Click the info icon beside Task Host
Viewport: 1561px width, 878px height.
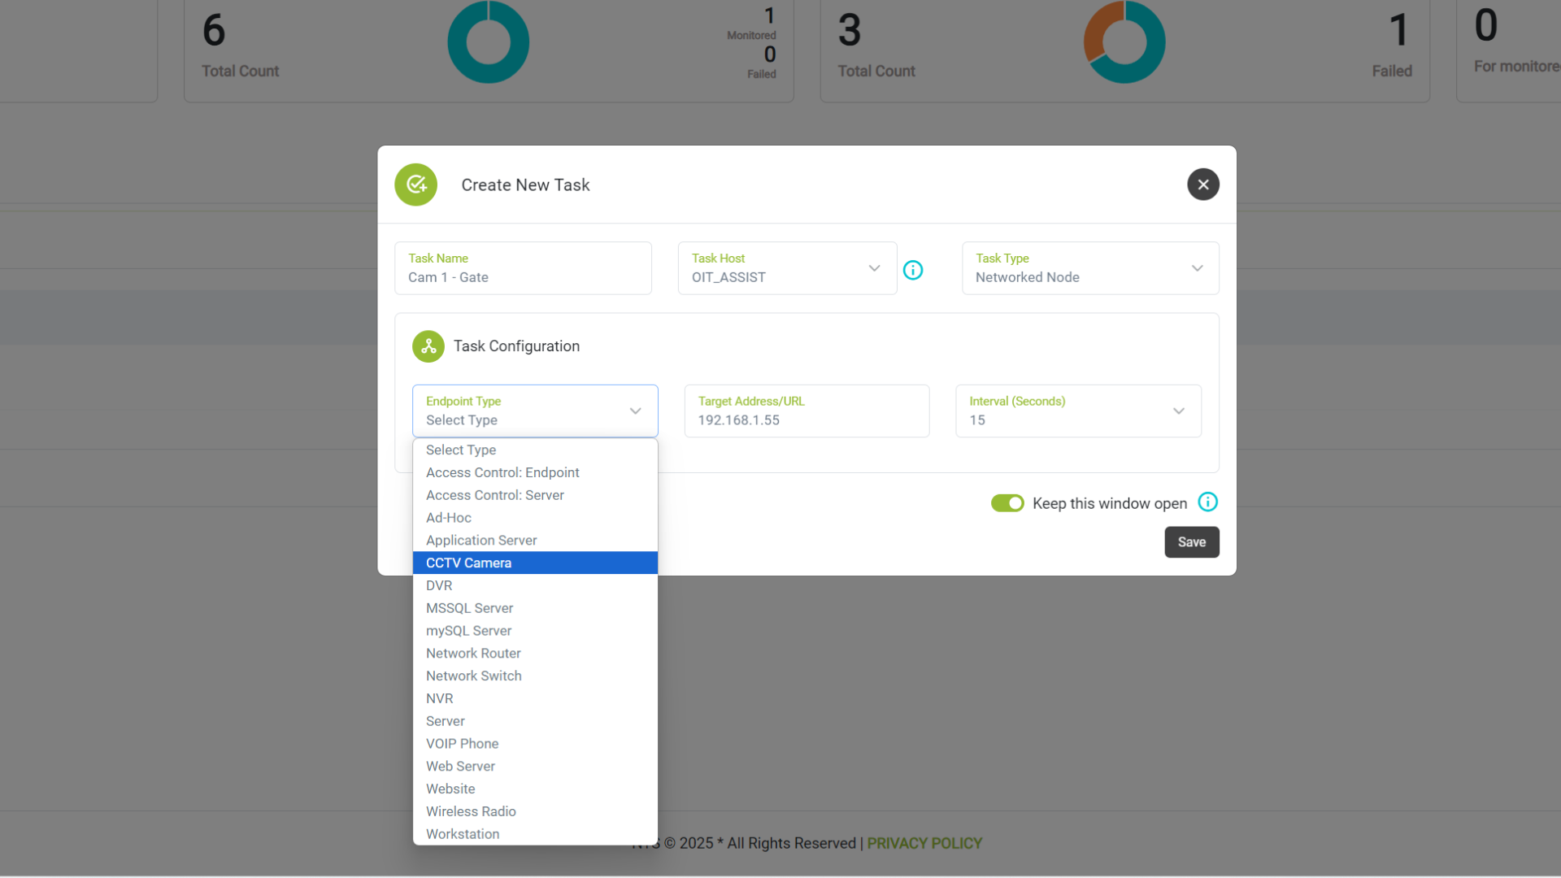913,270
